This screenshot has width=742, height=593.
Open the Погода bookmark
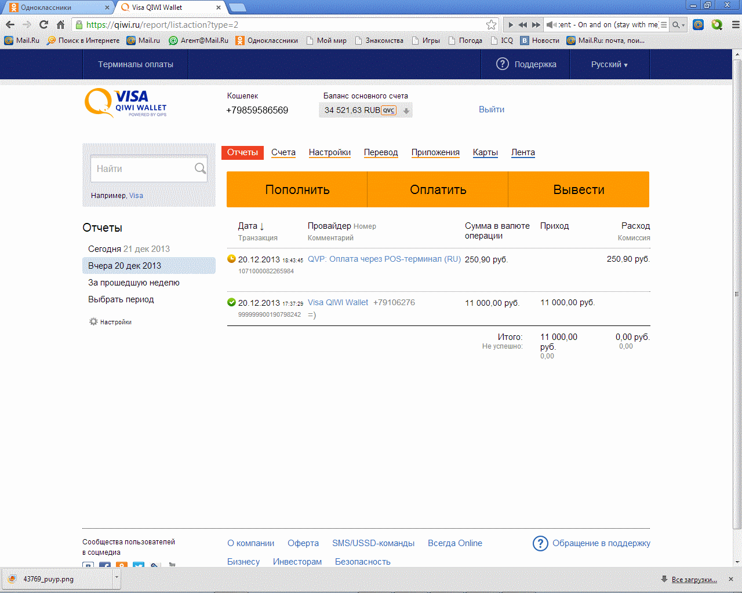click(465, 41)
